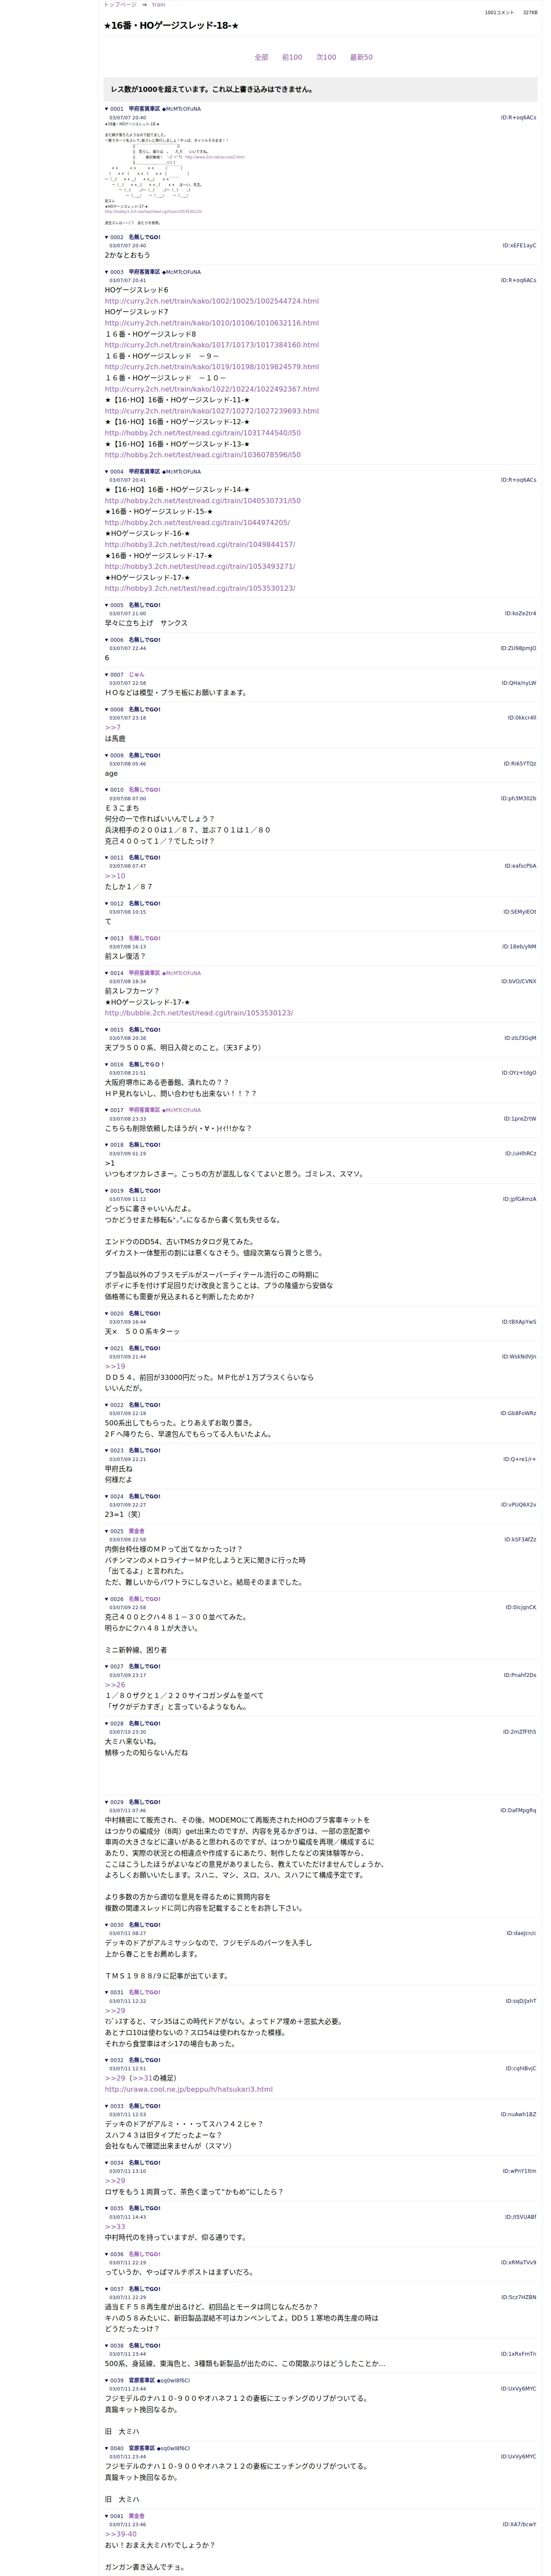Open curry.2ch.net link ending 1017384160.html
The width and height of the screenshot is (551, 2576).
point(212,345)
